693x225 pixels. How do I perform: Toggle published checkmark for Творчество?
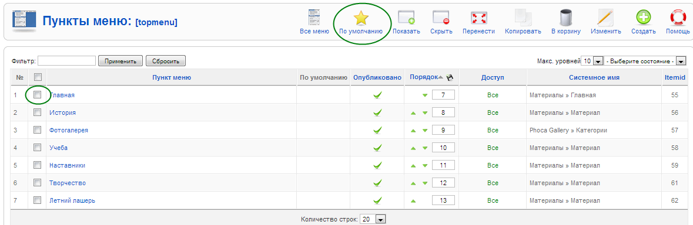click(377, 183)
